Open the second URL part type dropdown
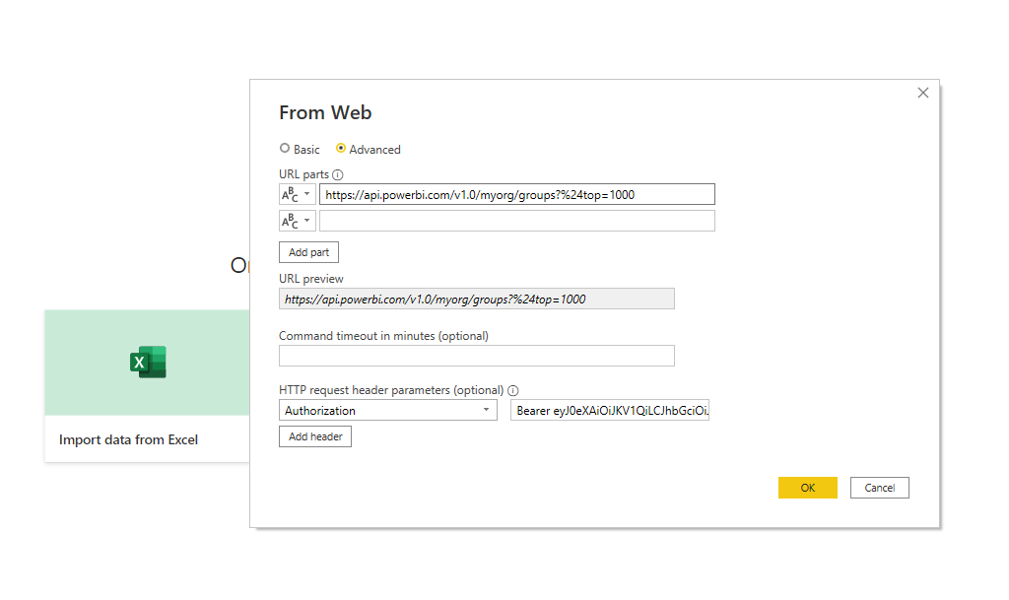 tap(298, 221)
